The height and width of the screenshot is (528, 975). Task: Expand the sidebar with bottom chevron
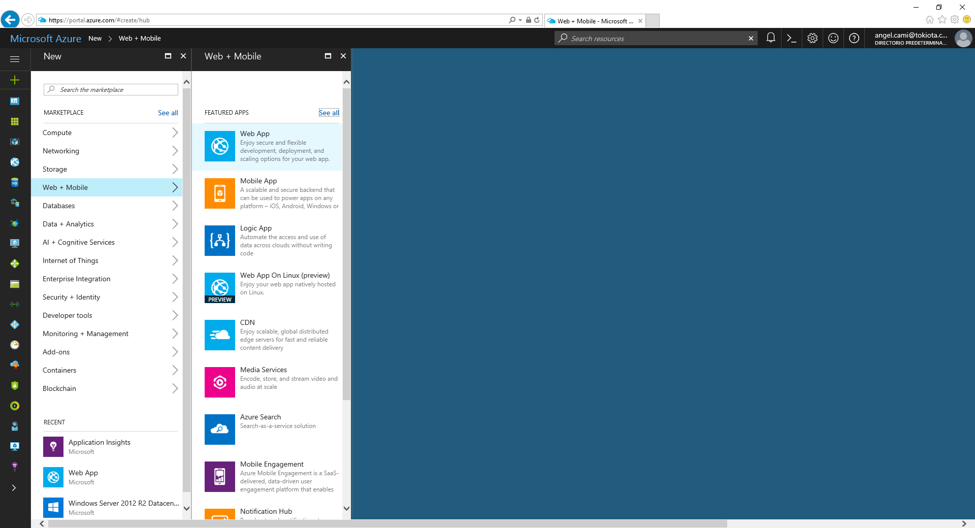pos(14,488)
